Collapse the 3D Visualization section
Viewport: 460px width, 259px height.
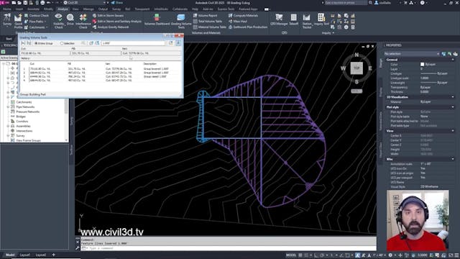453,97
